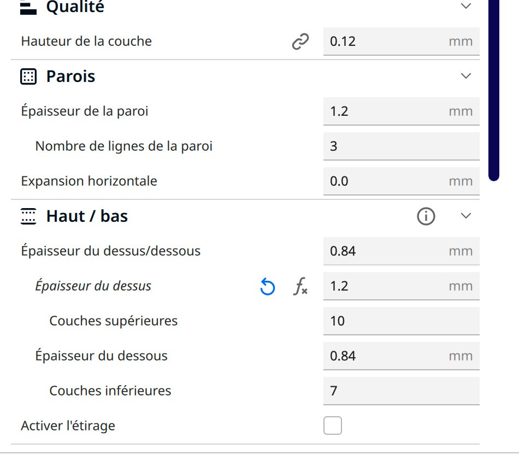This screenshot has height=461, width=519.
Task: Click the Couches inférieures value field
Action: pyautogui.click(x=400, y=391)
